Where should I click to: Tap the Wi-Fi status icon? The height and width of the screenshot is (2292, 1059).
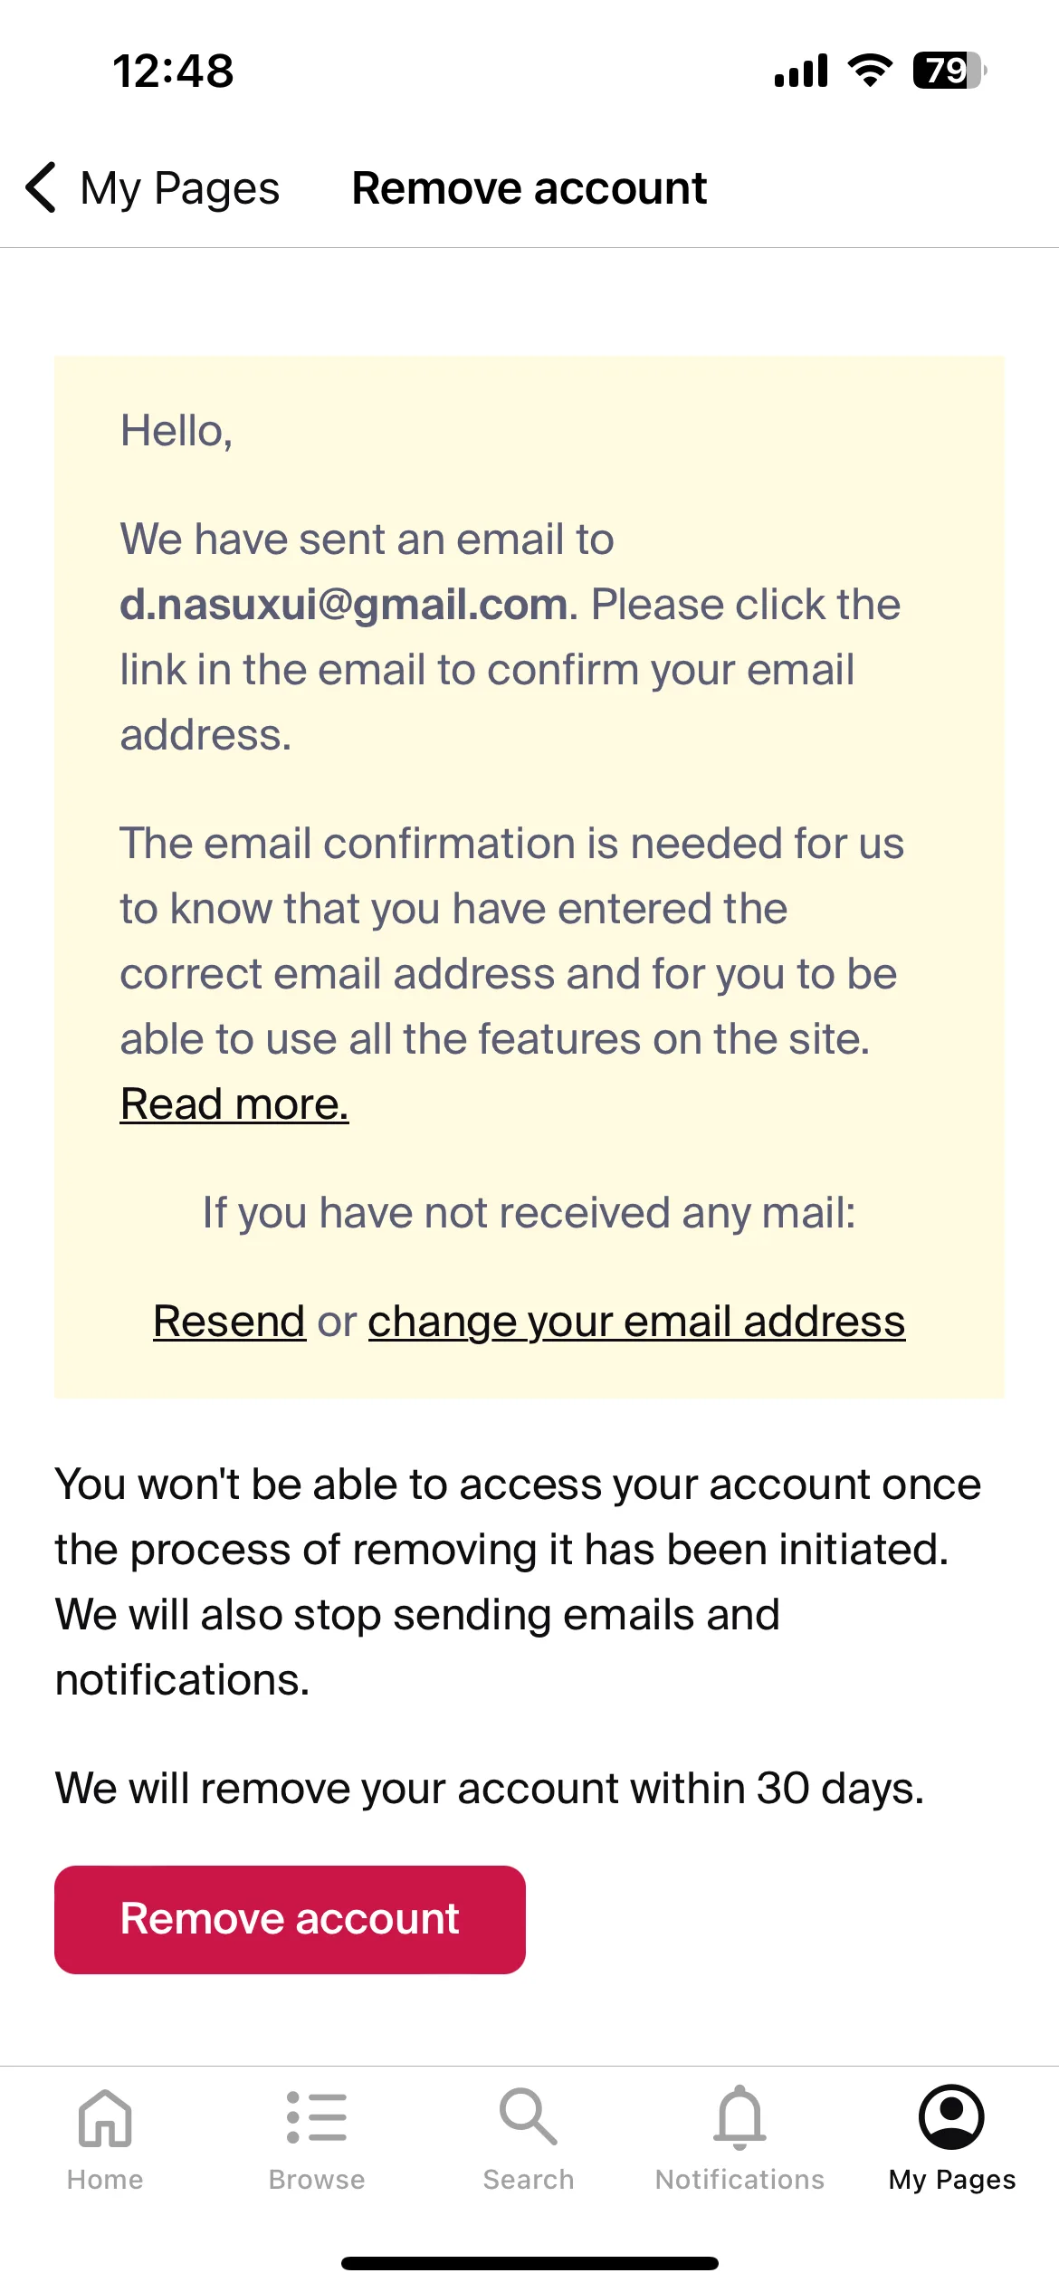pyautogui.click(x=870, y=70)
